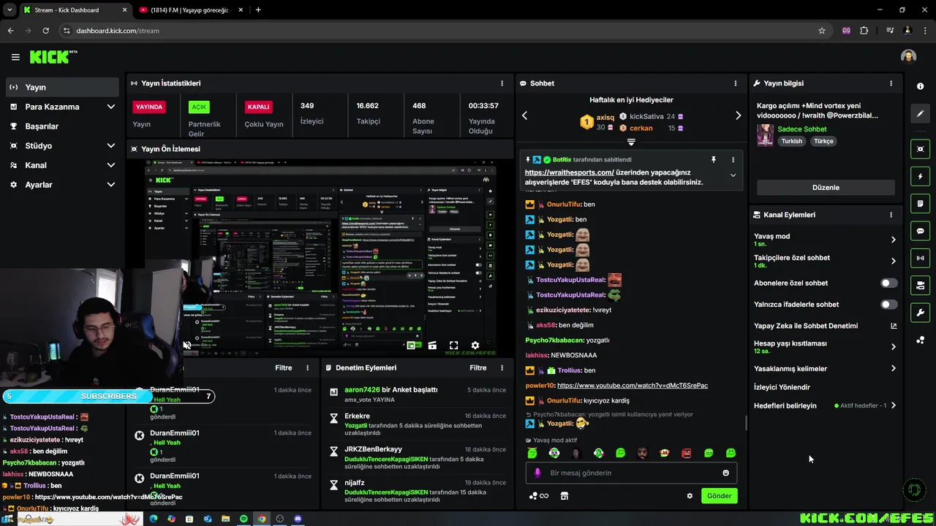The image size is (936, 526).
Task: Open a new browser tab
Action: click(x=258, y=10)
